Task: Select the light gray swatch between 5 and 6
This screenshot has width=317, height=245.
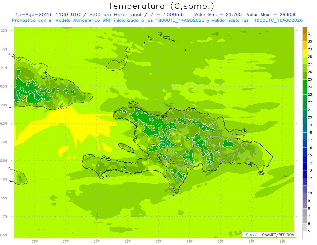Action: pos(305,227)
